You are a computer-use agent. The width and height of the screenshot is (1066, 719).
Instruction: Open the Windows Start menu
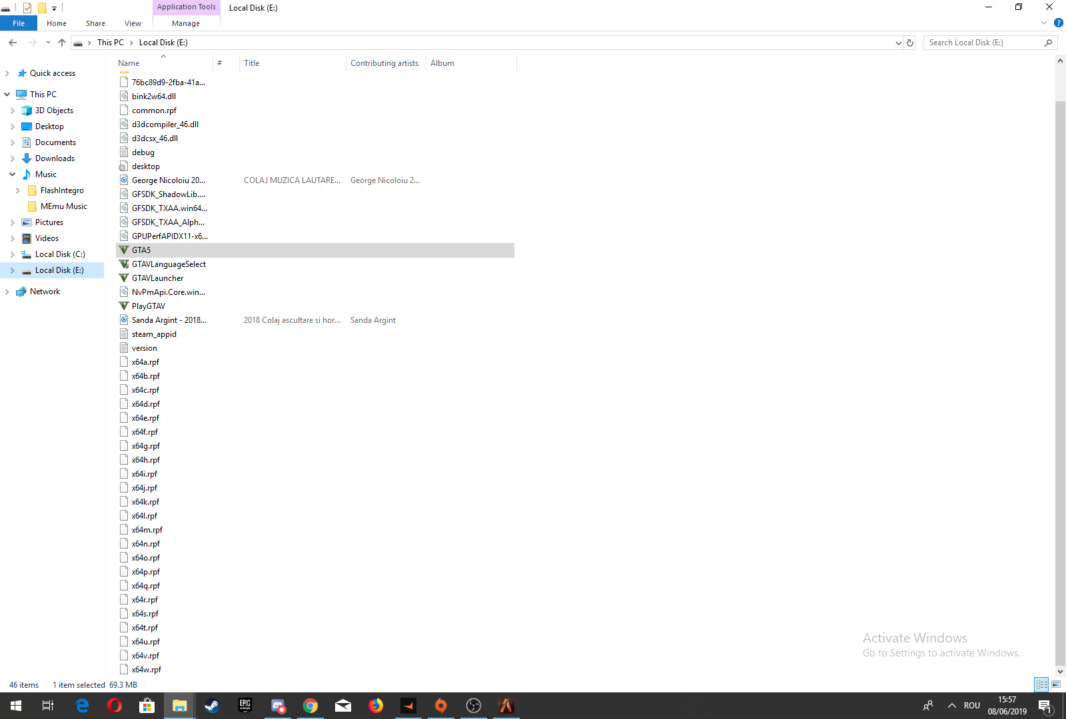coord(16,706)
